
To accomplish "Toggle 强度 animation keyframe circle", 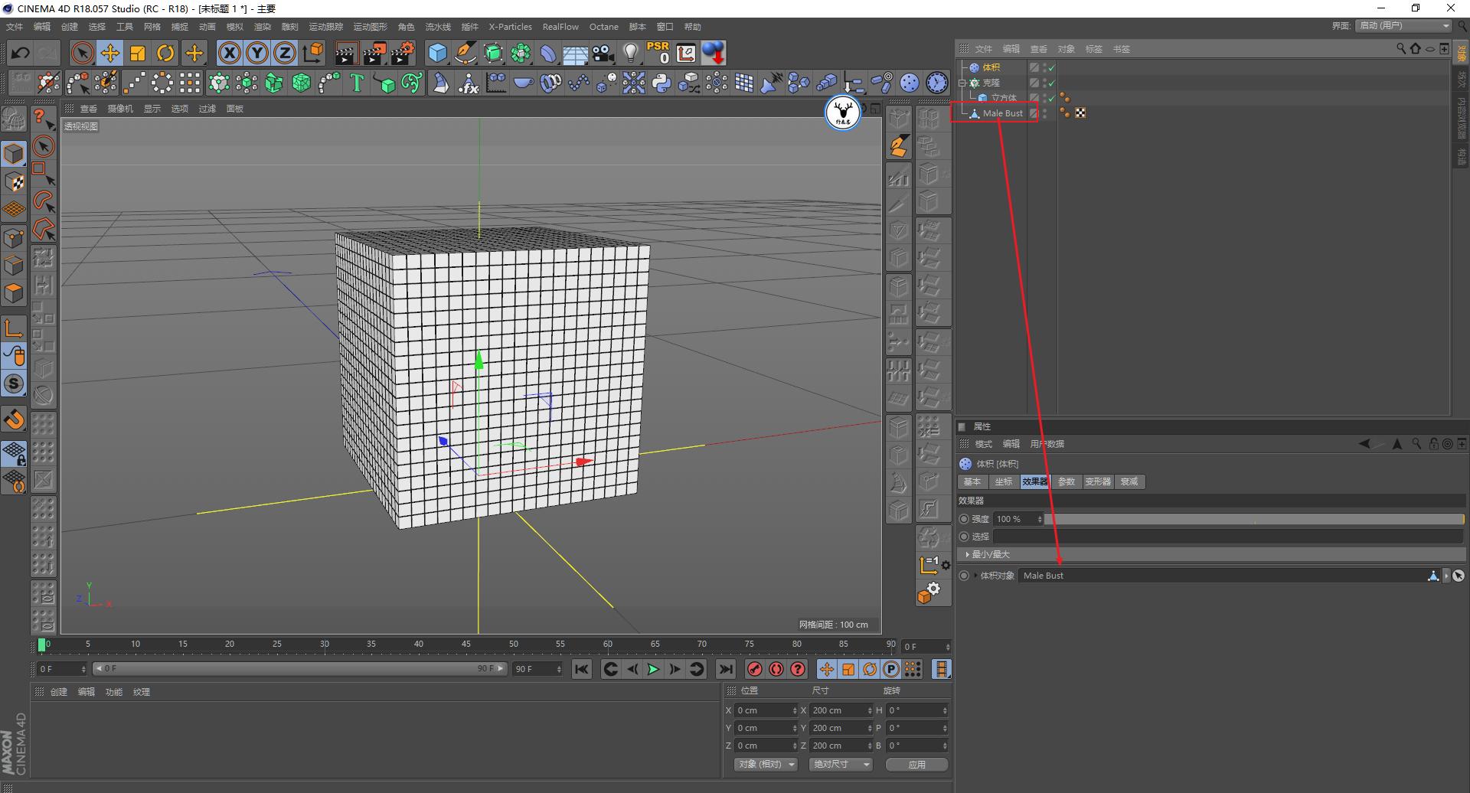I will pos(964,519).
